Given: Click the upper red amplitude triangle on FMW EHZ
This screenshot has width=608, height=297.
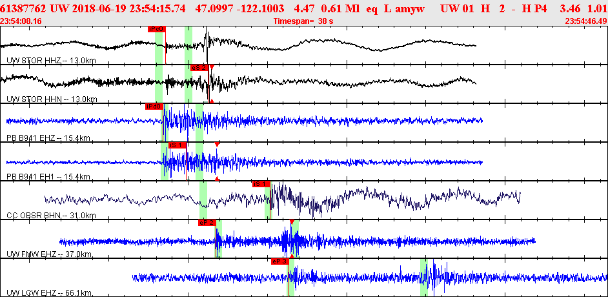Looking at the screenshot, I should point(292,221).
